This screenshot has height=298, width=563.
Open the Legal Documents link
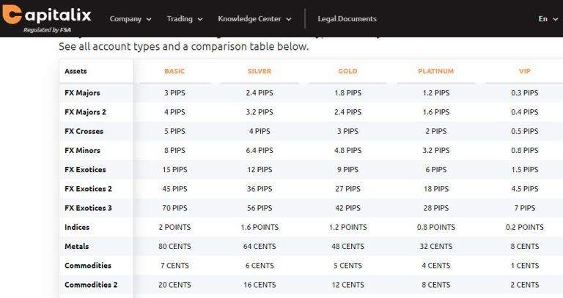tap(347, 19)
